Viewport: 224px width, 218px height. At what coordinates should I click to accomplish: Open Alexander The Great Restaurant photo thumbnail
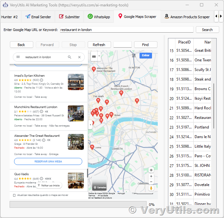(x=76, y=142)
